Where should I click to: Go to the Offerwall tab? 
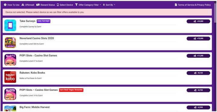coord(28,5)
